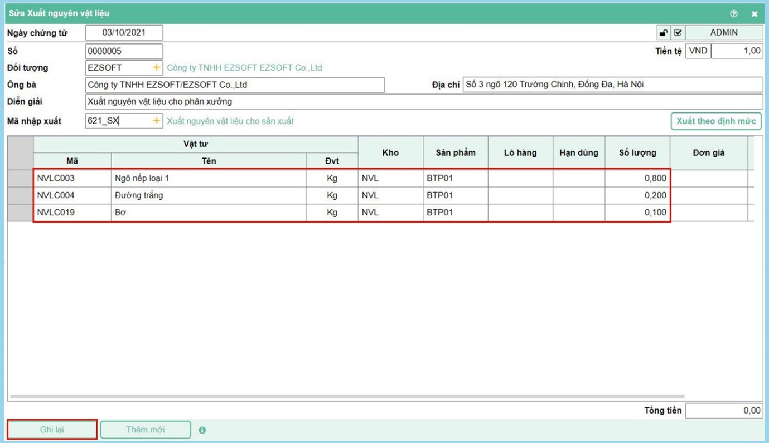Select row header of NVLC003 row
The width and height of the screenshot is (769, 443).
pos(21,179)
